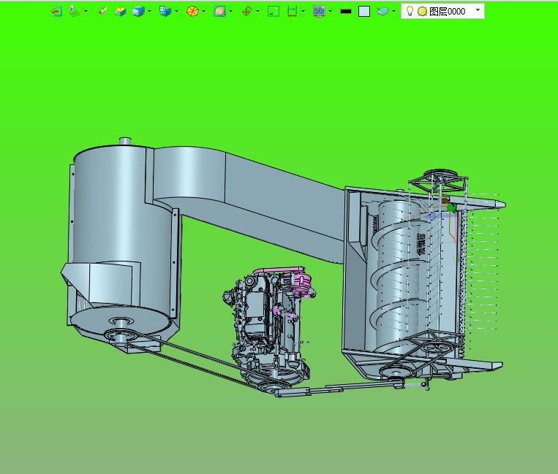Open dropdown next to blue cube icon

click(149, 12)
